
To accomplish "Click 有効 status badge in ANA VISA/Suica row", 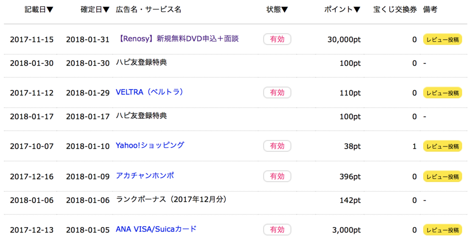I will [277, 230].
